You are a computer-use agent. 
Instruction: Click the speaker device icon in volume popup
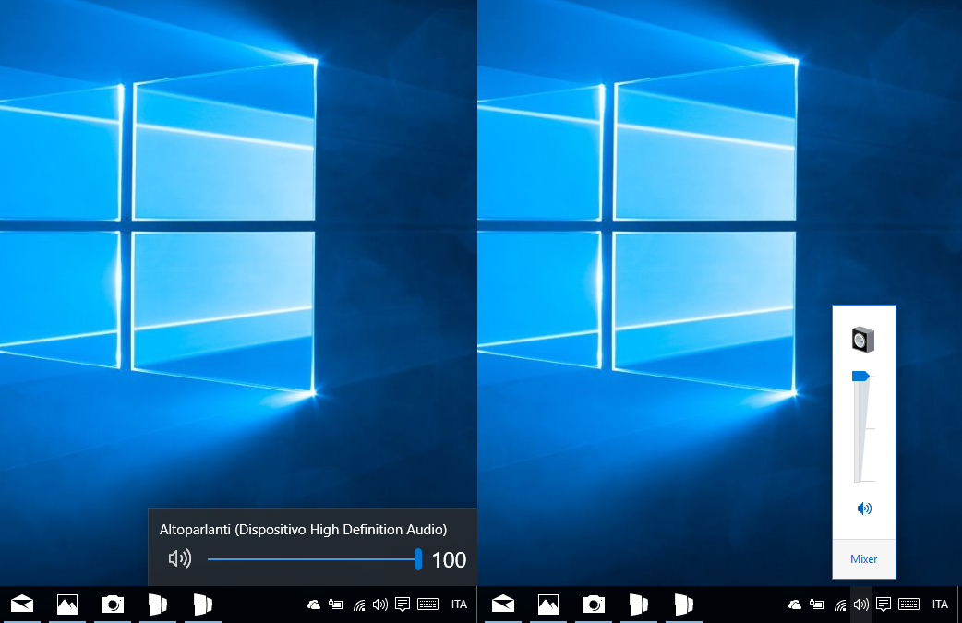click(x=863, y=340)
